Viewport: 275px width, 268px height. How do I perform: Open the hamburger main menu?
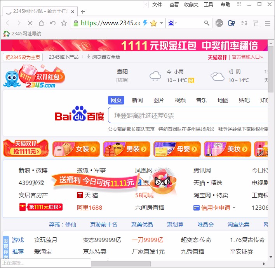pyautogui.click(x=268, y=23)
